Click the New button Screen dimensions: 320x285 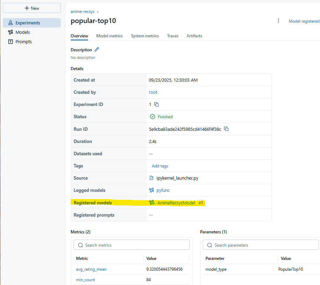click(x=32, y=8)
